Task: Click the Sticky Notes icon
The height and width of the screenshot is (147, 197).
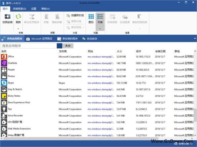Action: point(4,96)
